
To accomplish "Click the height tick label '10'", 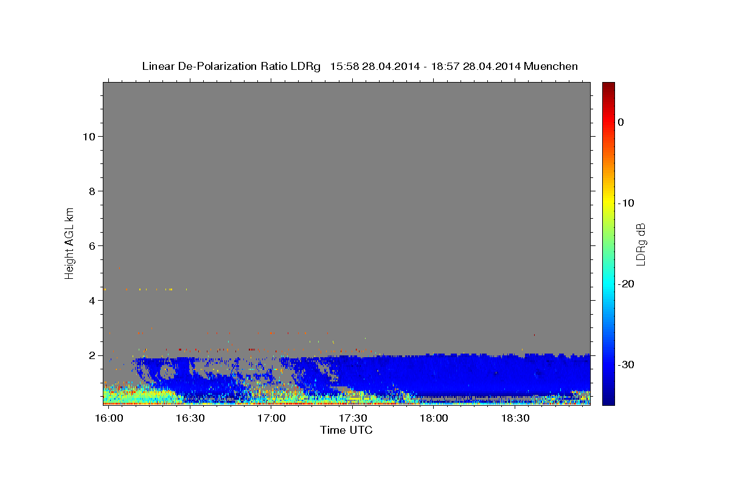I will (90, 137).
